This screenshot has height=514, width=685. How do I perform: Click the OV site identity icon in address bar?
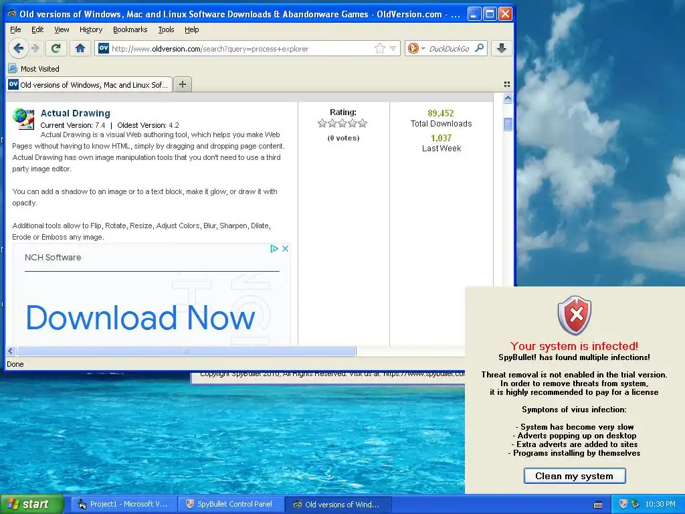tap(104, 48)
